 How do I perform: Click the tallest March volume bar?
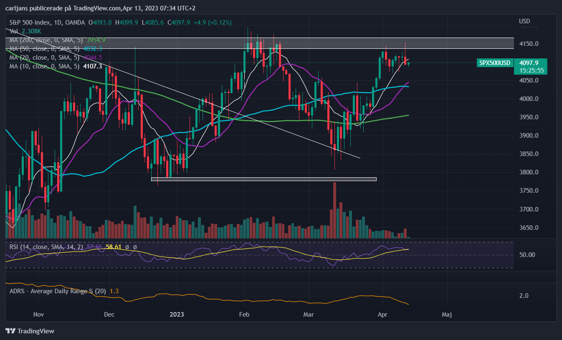(x=334, y=210)
